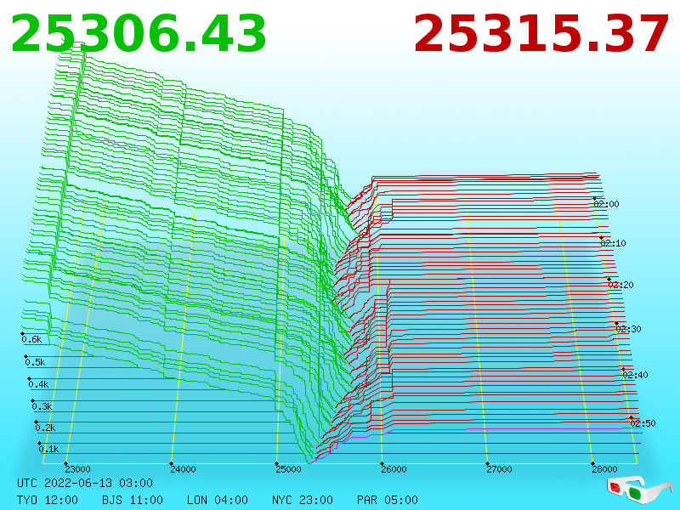Select the 24000 price axis label
This screenshot has width=680, height=510.
(x=183, y=469)
